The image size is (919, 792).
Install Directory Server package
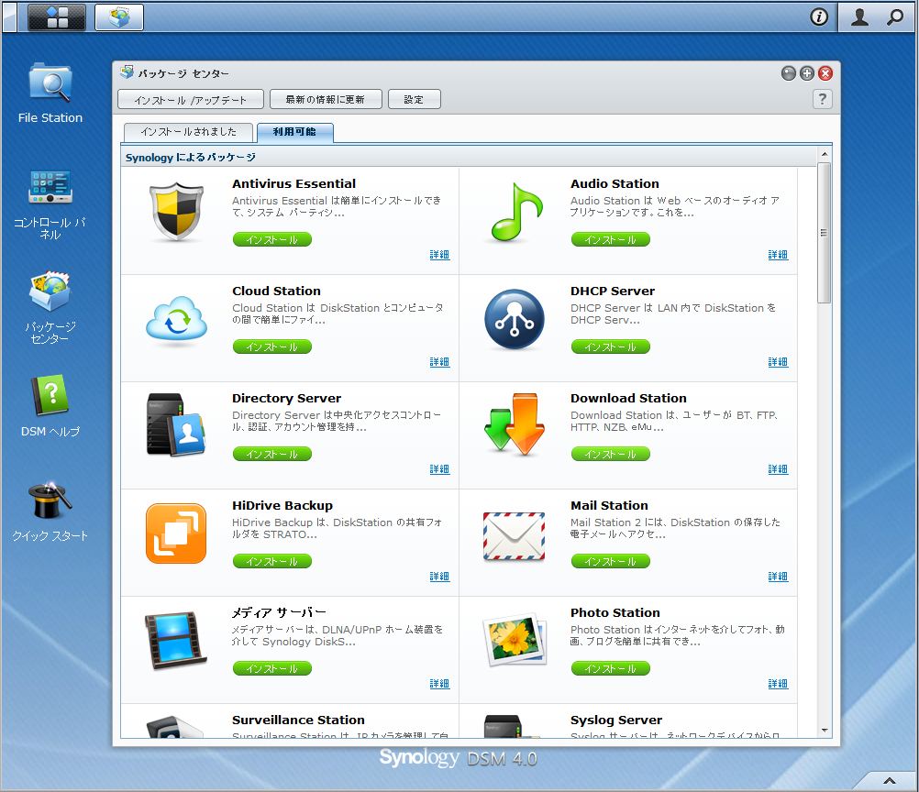(272, 454)
